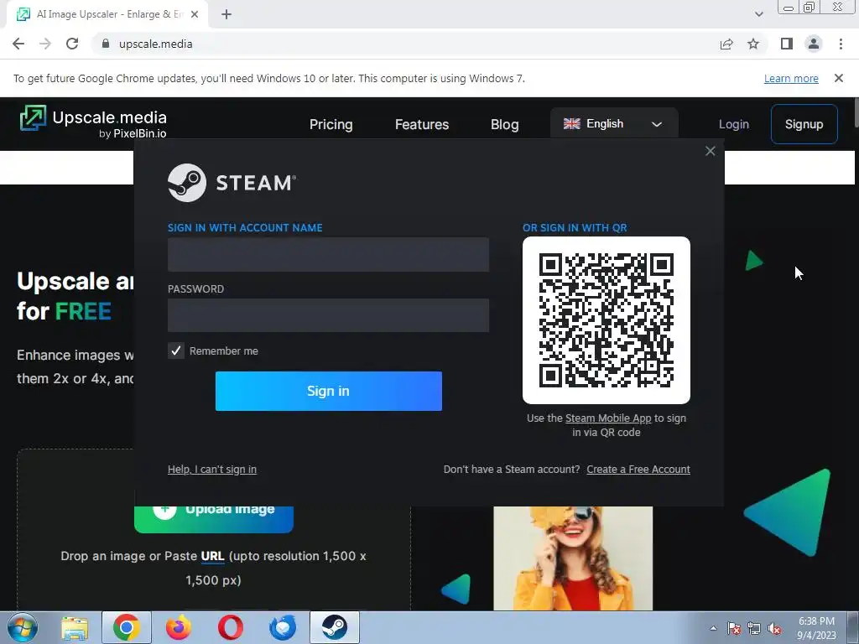Reload the upscale.media page
The image size is (859, 644).
click(72, 44)
